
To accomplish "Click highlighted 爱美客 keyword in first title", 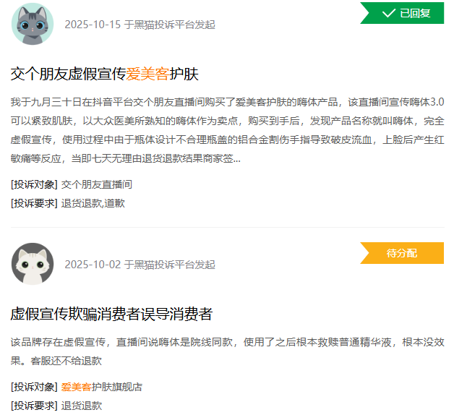I will [147, 74].
